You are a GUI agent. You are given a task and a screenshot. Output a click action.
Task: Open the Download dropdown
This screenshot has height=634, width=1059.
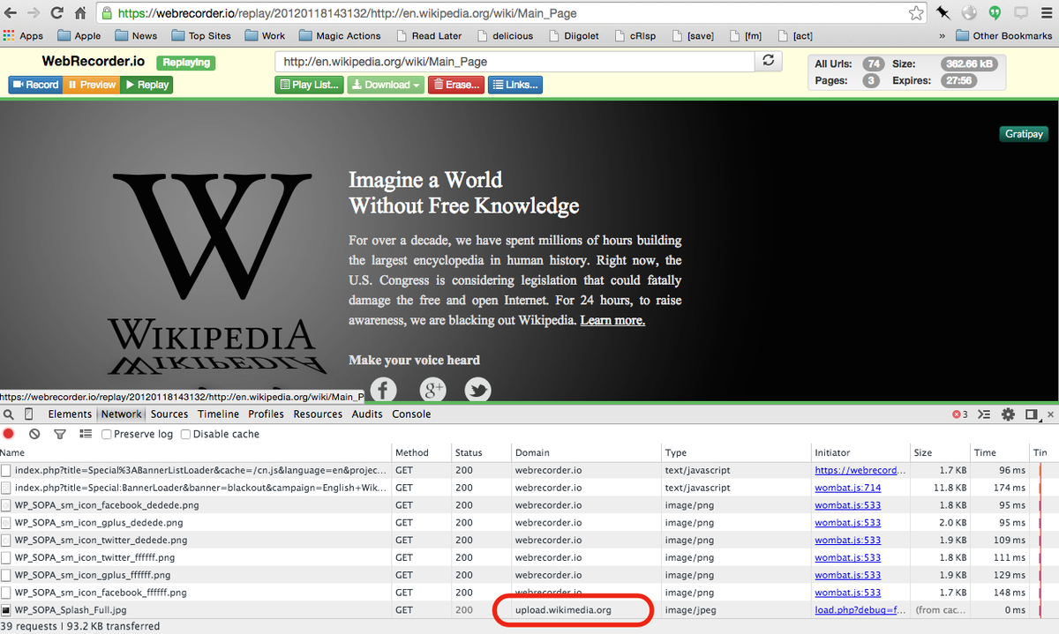point(385,85)
